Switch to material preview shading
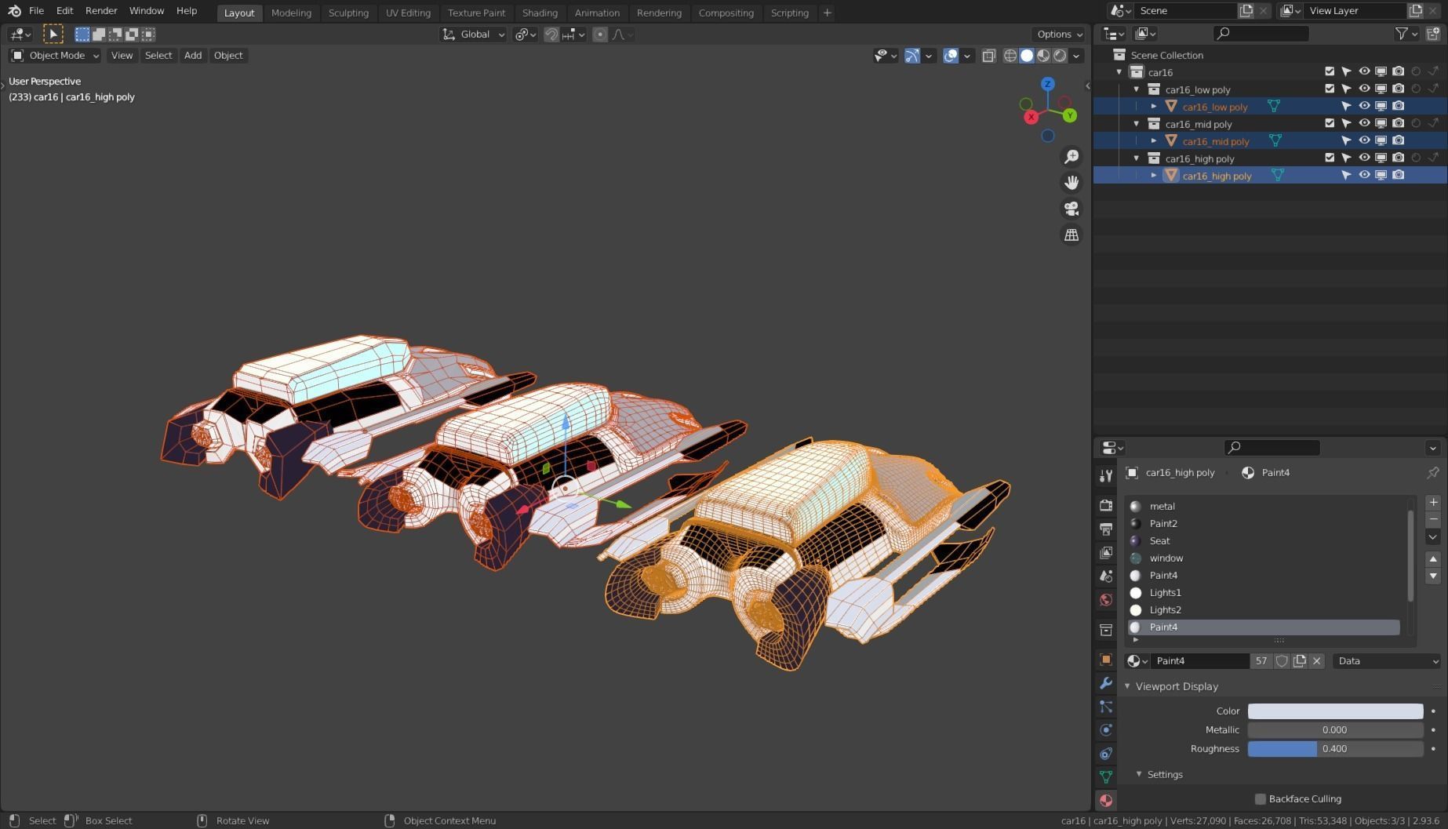The width and height of the screenshot is (1448, 829). click(1043, 56)
